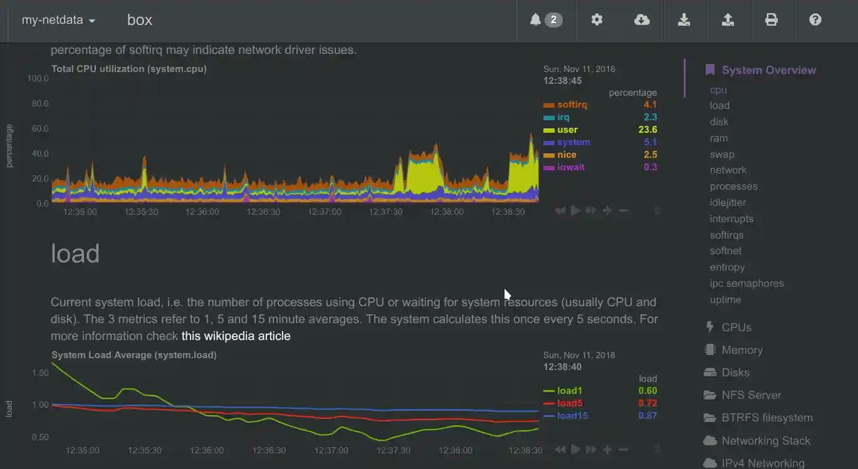This screenshot has width=858, height=469.
Task: Click the export snapshot download icon
Action: (x=684, y=20)
